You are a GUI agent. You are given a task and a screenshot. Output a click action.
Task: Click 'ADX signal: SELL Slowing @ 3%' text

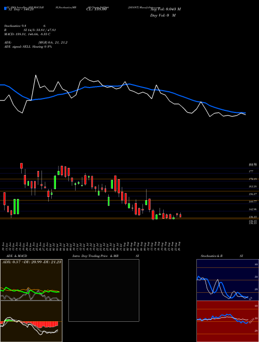(x=28, y=47)
